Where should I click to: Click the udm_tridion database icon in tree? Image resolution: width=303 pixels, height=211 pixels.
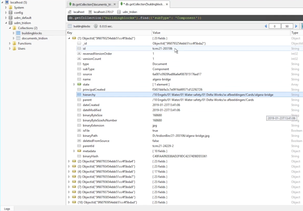click(11, 23)
